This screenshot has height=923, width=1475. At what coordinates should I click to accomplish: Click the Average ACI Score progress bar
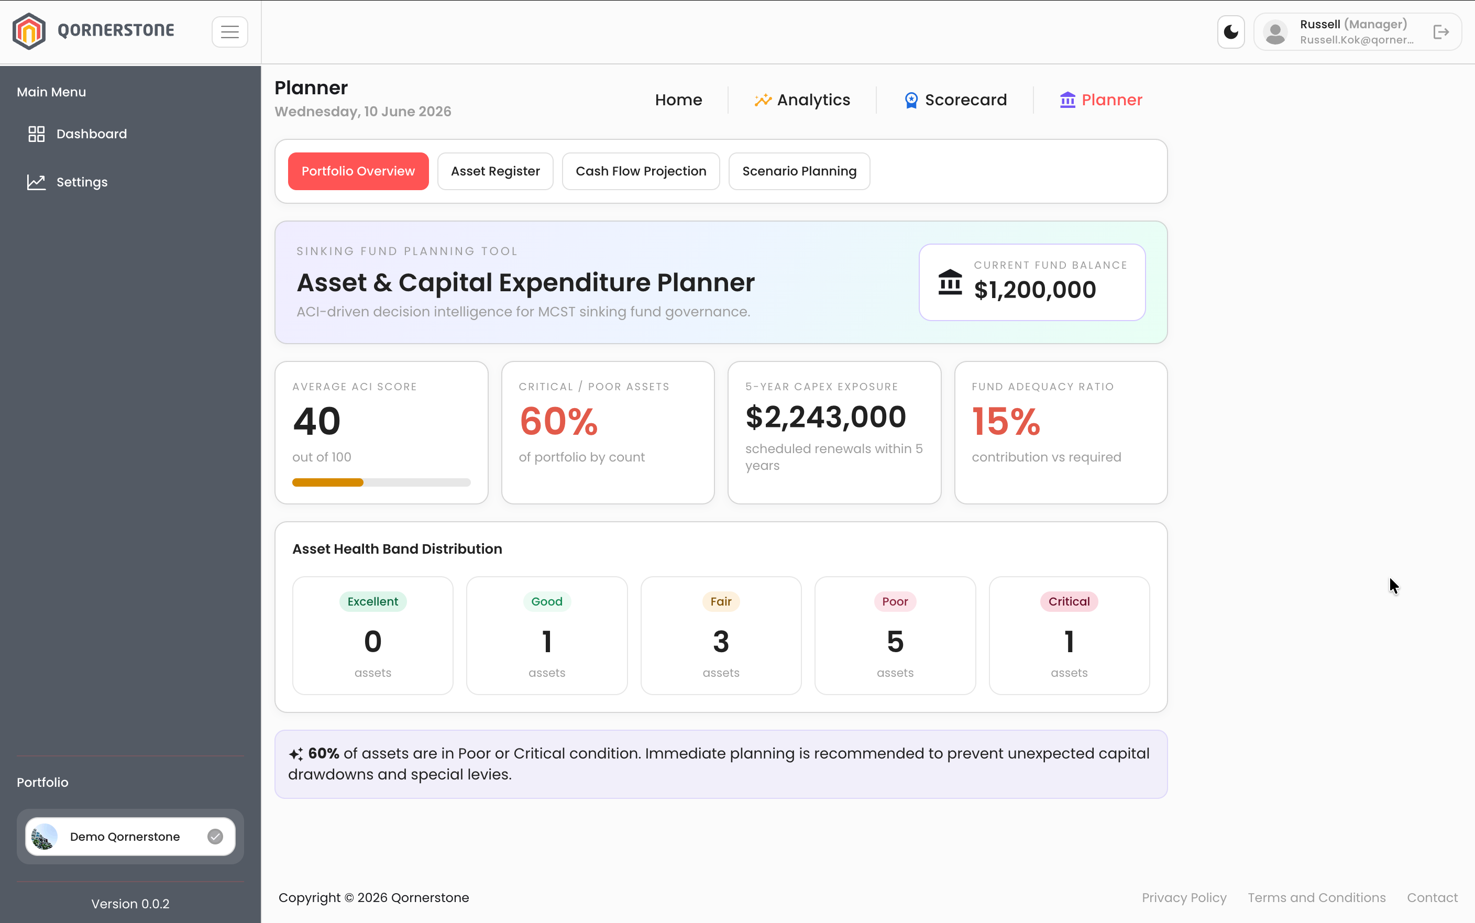[x=381, y=482]
